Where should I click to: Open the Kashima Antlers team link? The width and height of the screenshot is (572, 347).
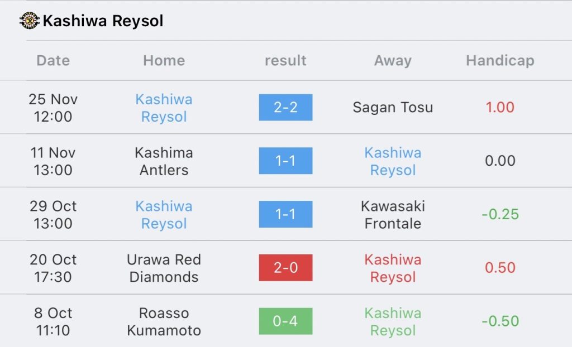[x=164, y=161]
